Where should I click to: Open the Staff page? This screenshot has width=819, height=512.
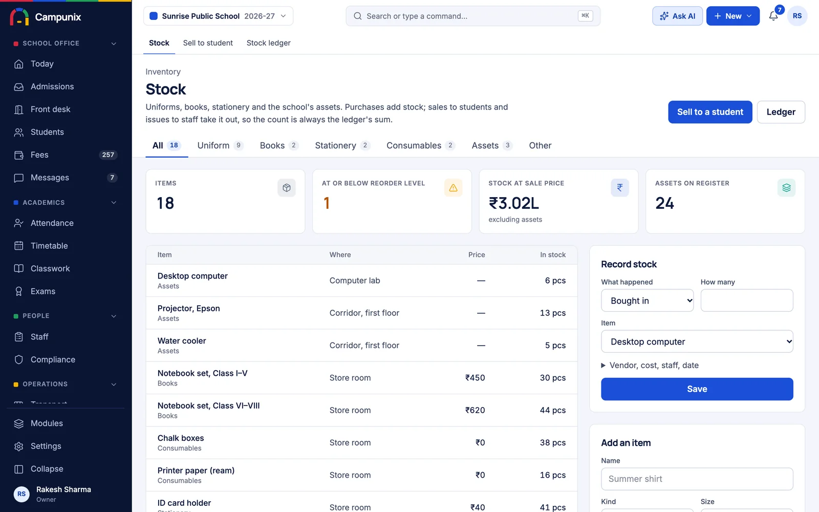[66, 337]
